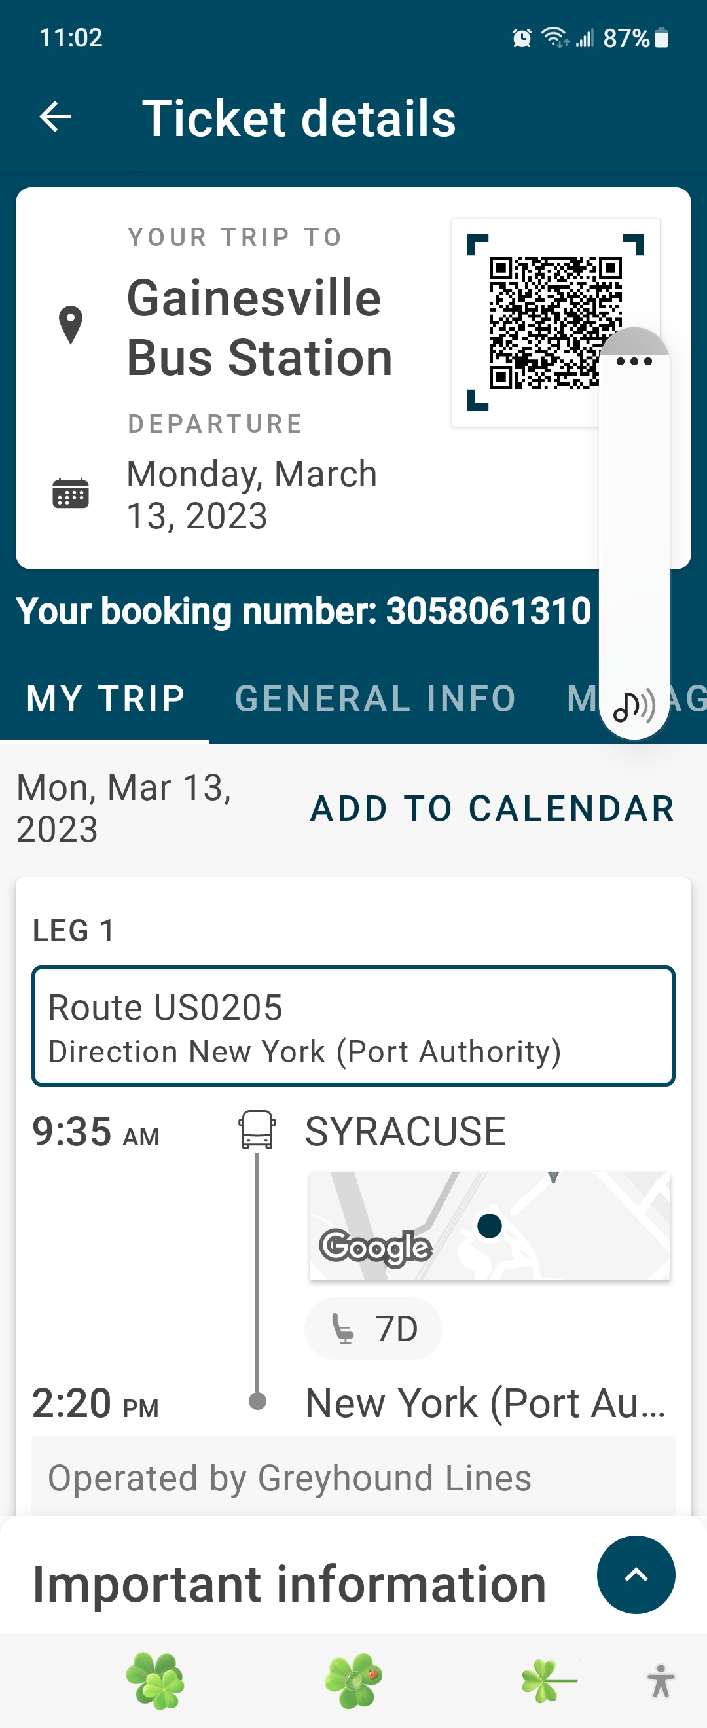Tap the departure calendar icon
The image size is (707, 1728).
tap(71, 494)
